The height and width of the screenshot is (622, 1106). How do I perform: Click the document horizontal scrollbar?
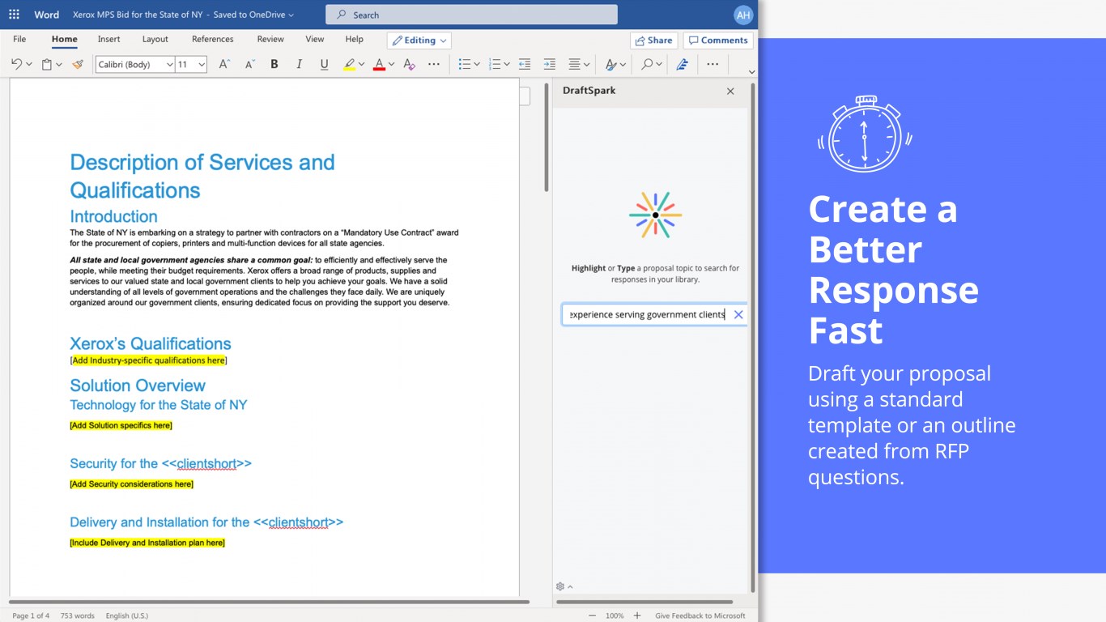(270, 602)
